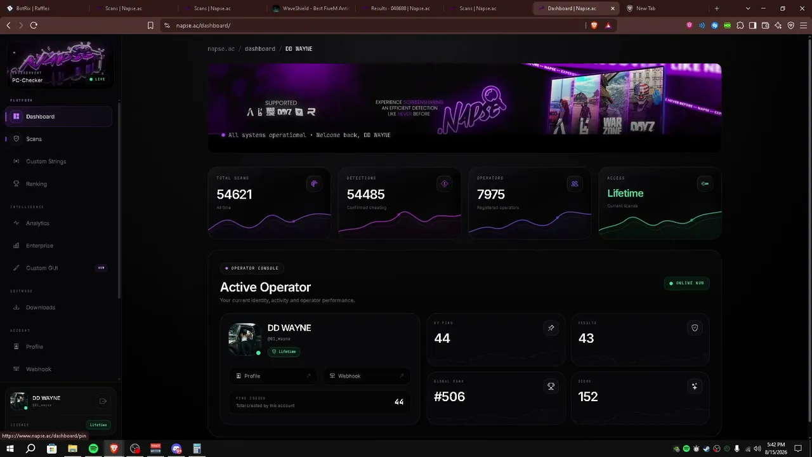Switch to the BotRix | Raffles tab
812x457 pixels.
pyautogui.click(x=44, y=8)
